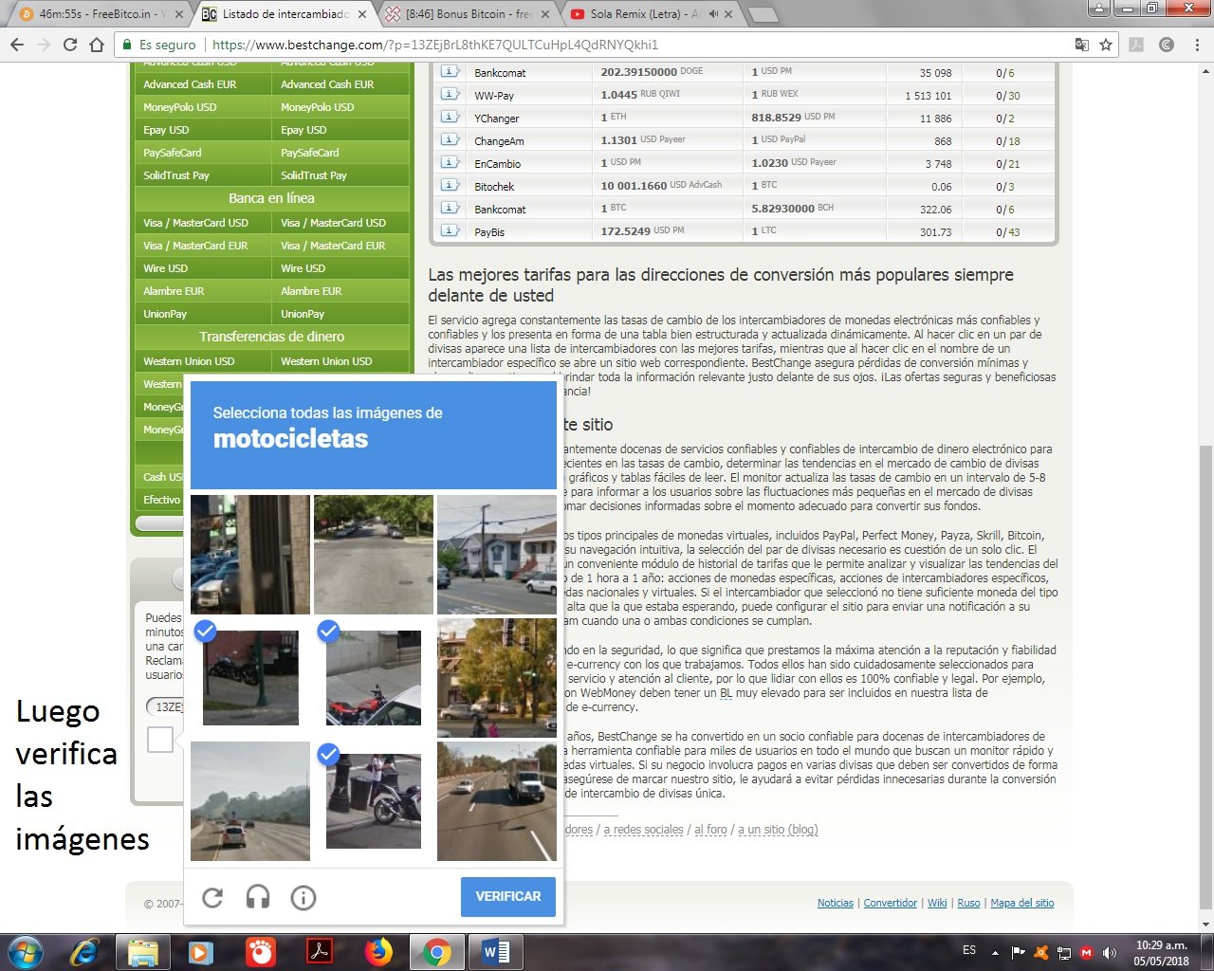Switch to the Bonus Bitcoin tab

coord(469,14)
